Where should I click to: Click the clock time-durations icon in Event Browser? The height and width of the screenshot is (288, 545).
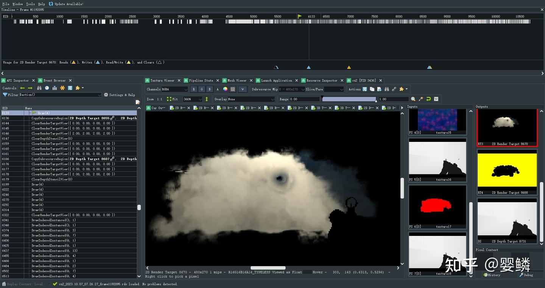tap(47, 88)
